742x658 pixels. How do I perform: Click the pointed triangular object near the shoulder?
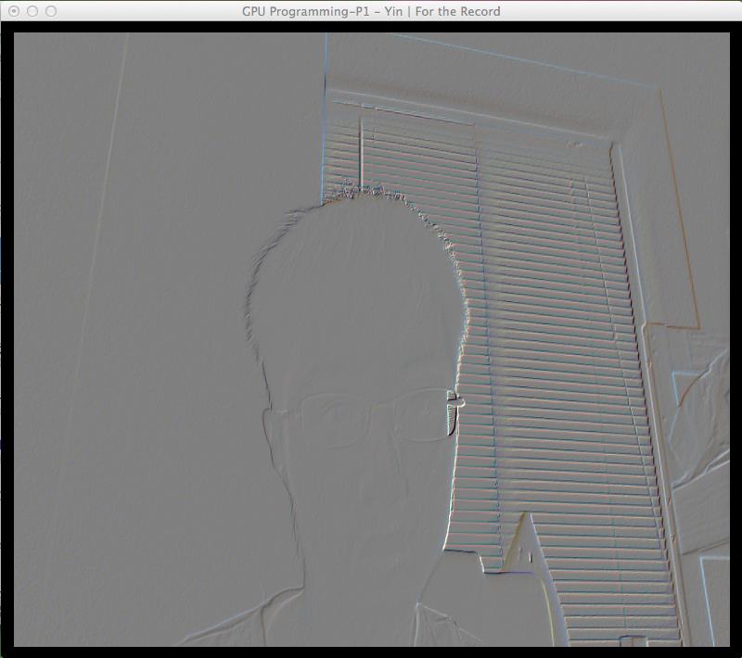pos(522,544)
